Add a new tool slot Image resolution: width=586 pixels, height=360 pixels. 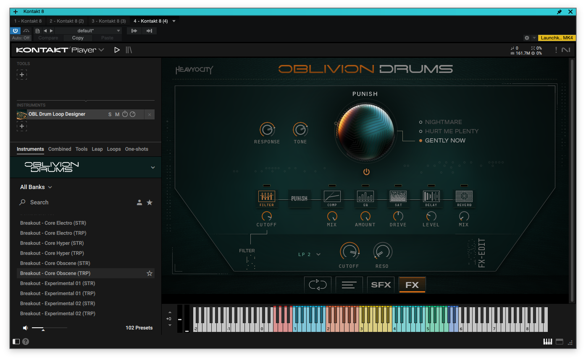(x=22, y=75)
